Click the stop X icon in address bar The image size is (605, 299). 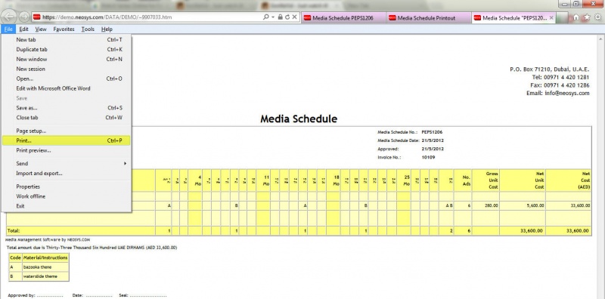pos(294,17)
